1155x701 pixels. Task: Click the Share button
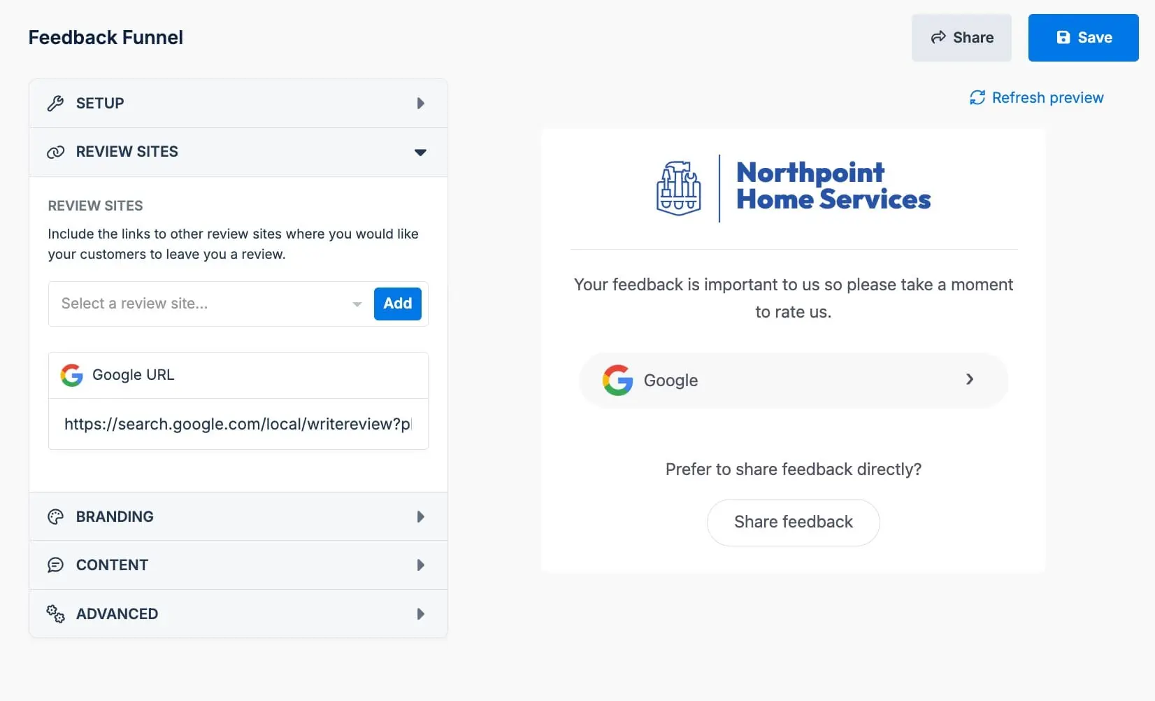click(961, 38)
